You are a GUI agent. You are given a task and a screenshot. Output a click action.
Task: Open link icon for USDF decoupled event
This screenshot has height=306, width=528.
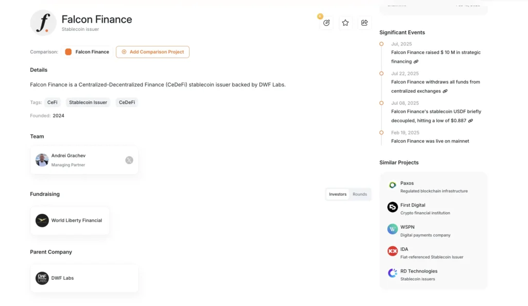[470, 121]
